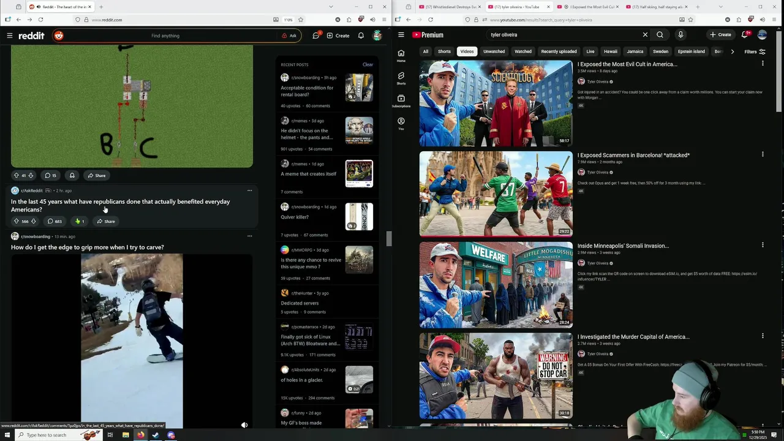Select the 'Recently uploaded' filter chip
784x441 pixels.
pyautogui.click(x=559, y=51)
